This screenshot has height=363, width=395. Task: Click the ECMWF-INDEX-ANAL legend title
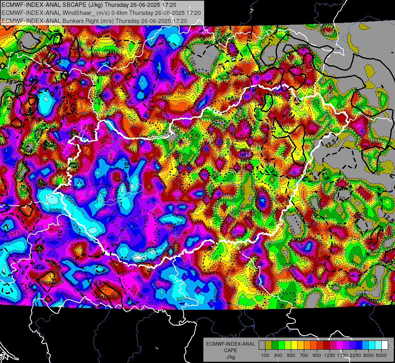tap(230, 344)
